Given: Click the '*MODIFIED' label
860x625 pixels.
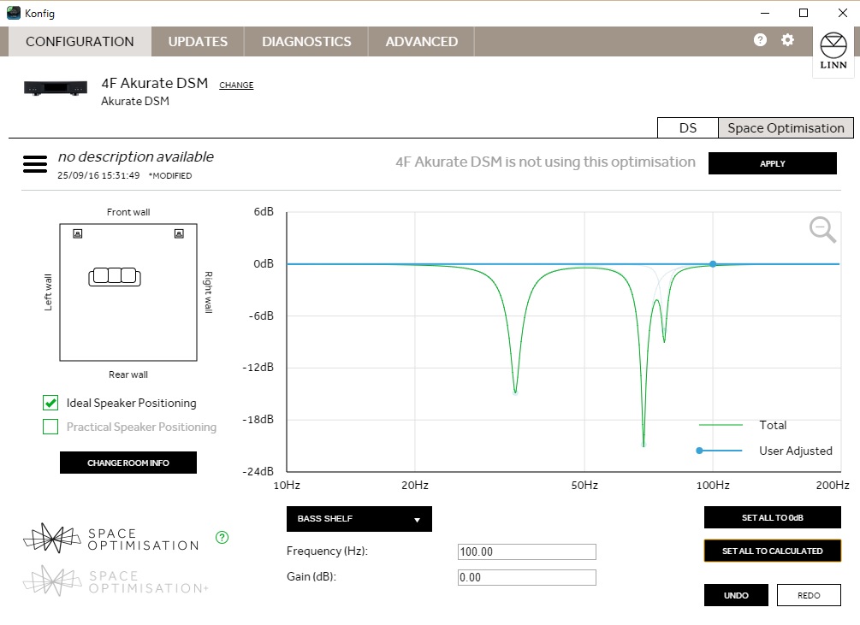Looking at the screenshot, I should tap(170, 176).
